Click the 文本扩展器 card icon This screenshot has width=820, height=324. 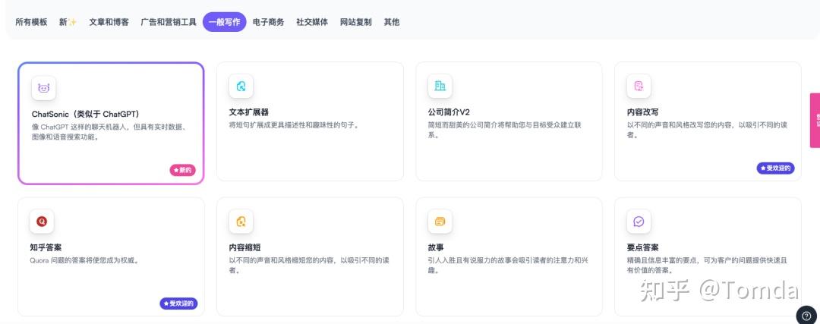tap(241, 87)
